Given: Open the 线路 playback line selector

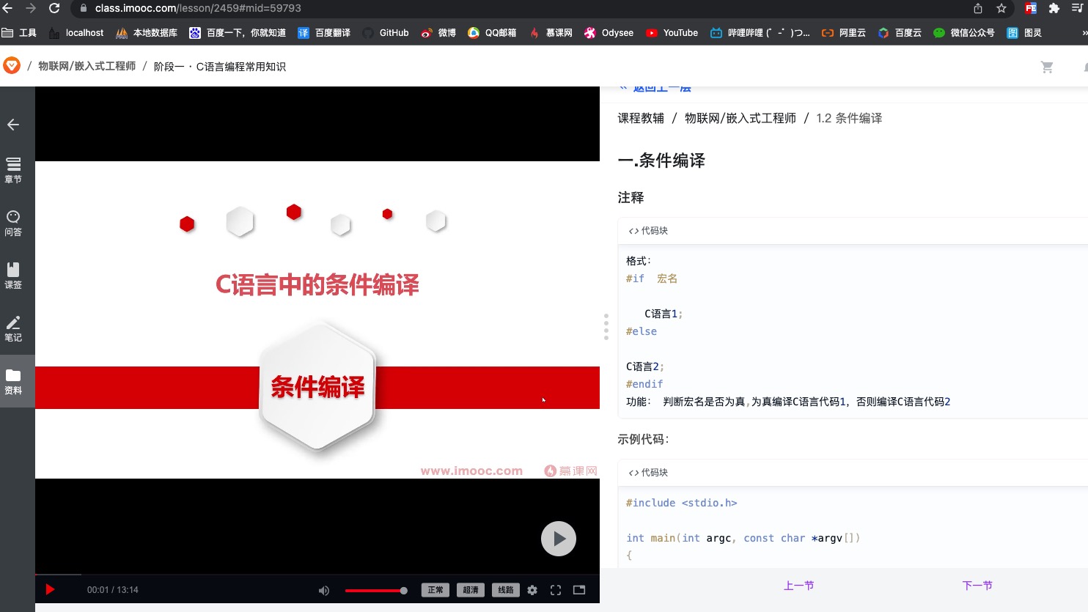Looking at the screenshot, I should point(505,590).
